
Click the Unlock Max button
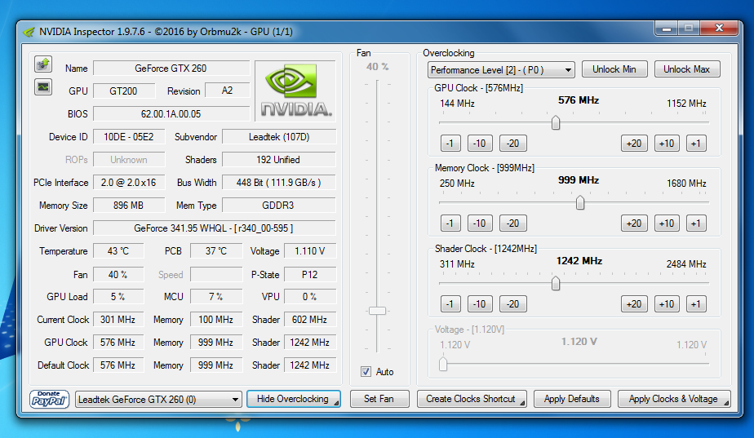pos(687,69)
